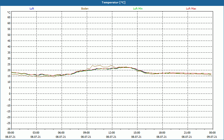Click the 65 y-axis value

coord(9,17)
